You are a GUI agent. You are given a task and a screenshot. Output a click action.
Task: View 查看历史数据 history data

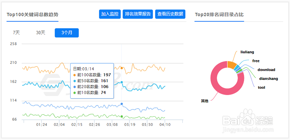(x=170, y=14)
